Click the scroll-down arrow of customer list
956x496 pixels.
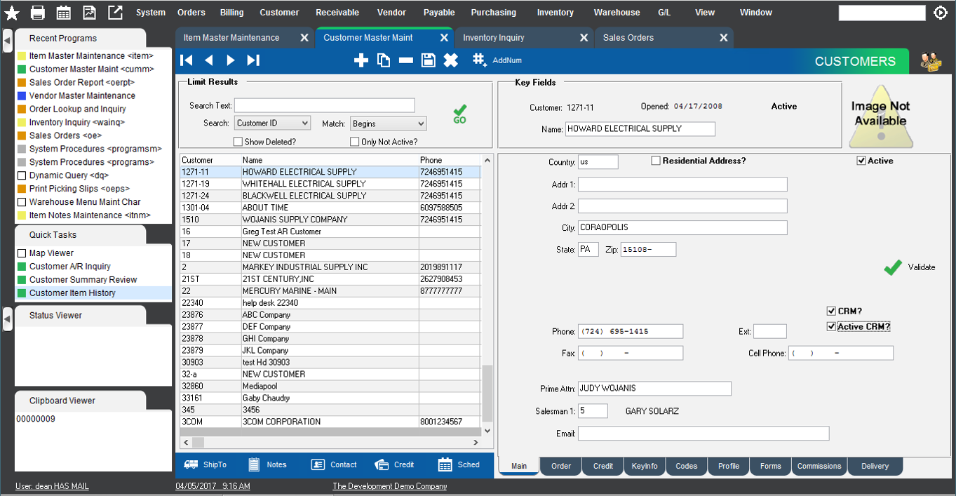pos(487,430)
